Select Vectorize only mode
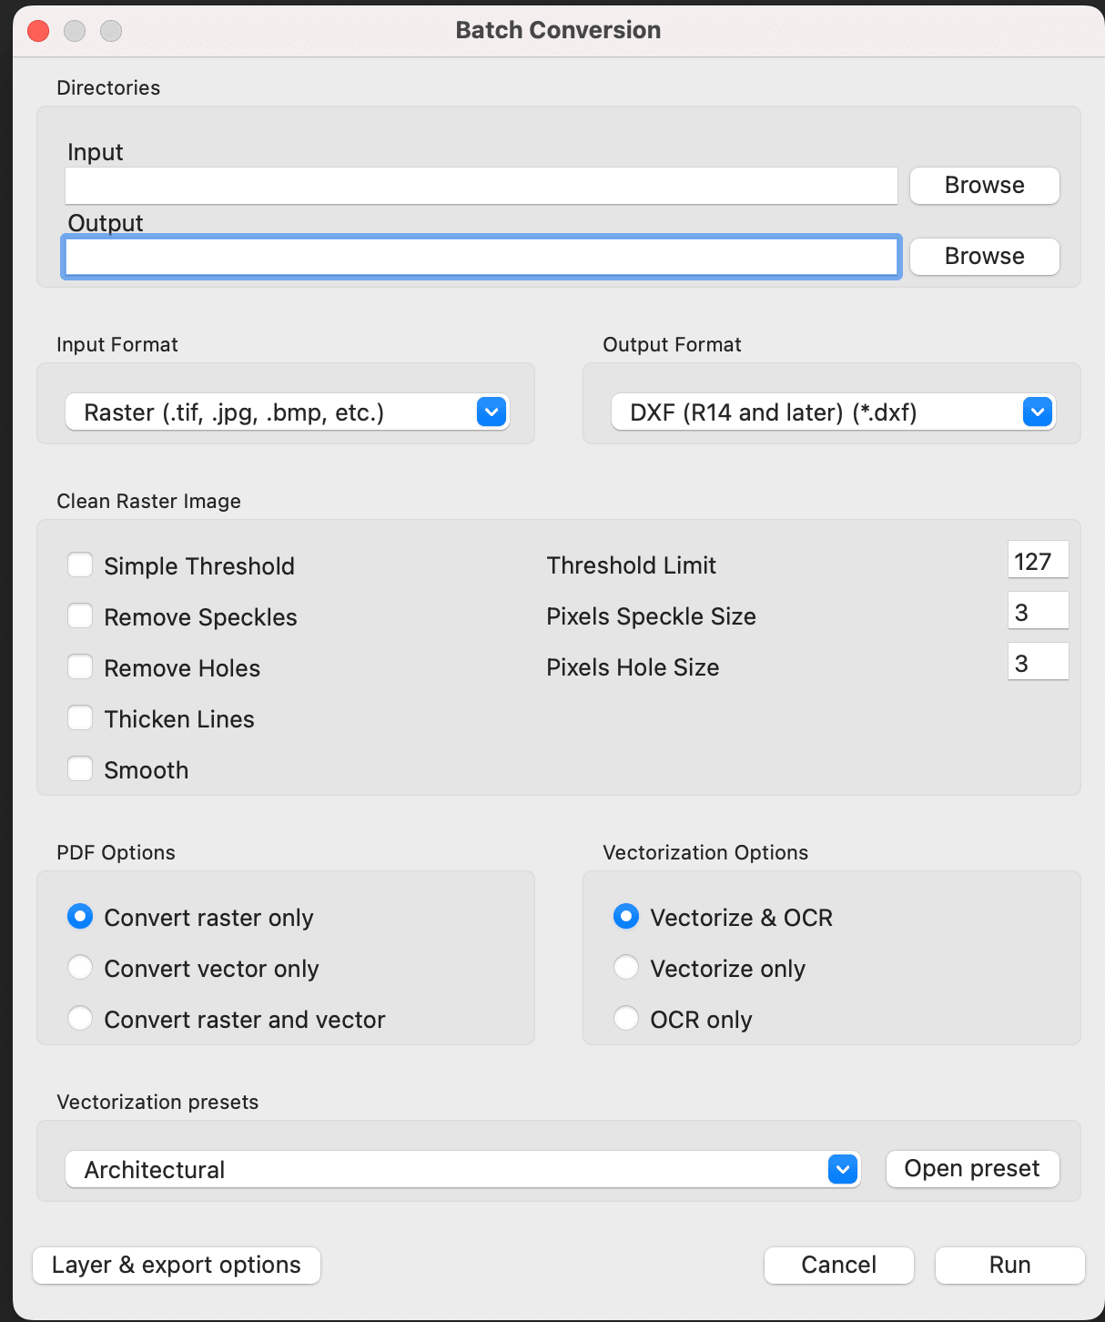This screenshot has width=1105, height=1322. (x=626, y=968)
